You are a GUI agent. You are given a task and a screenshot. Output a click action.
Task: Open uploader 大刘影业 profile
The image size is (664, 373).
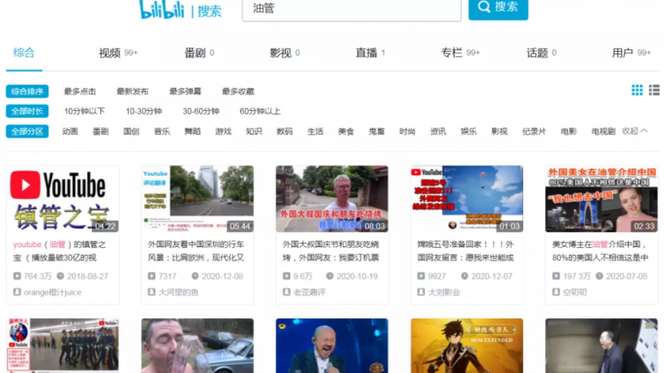[x=444, y=292]
